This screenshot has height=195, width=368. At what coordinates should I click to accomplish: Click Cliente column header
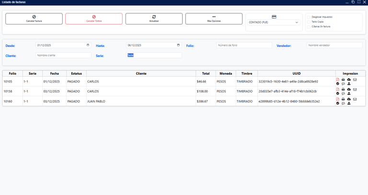click(x=141, y=73)
